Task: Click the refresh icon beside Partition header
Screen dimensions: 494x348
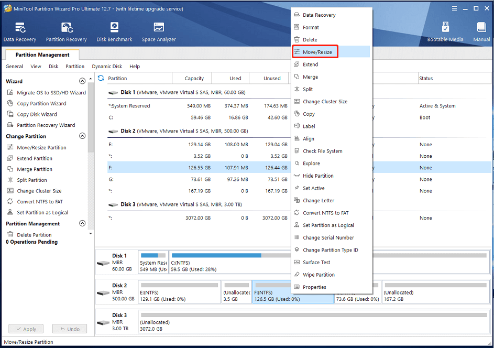Action: (101, 78)
